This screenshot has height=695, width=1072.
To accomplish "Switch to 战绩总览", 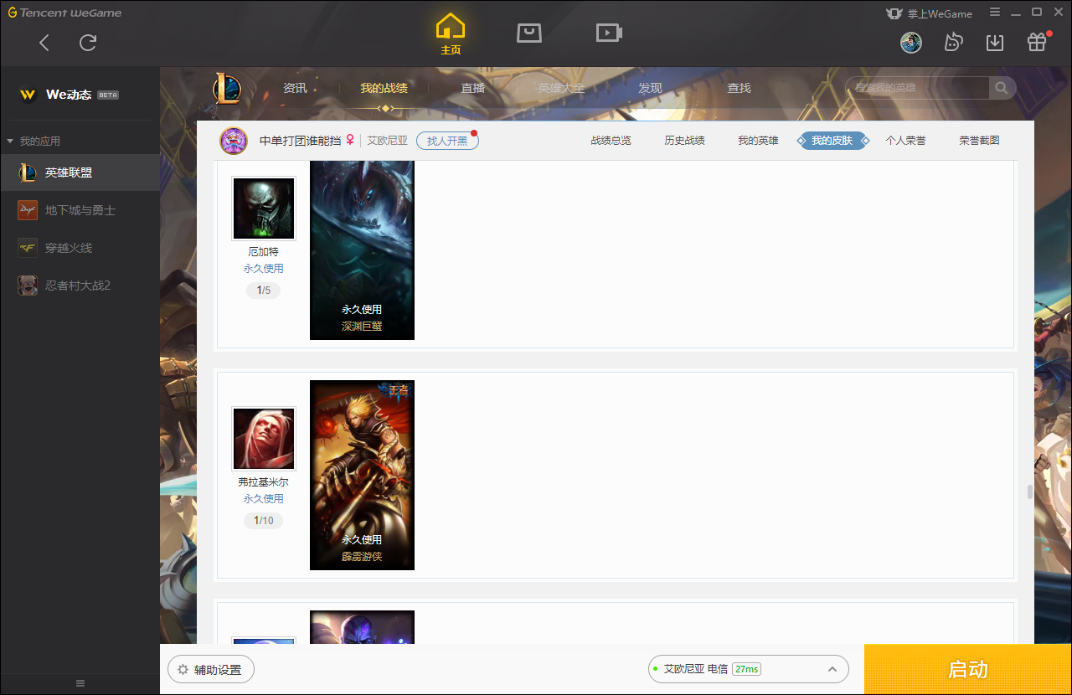I will point(611,141).
